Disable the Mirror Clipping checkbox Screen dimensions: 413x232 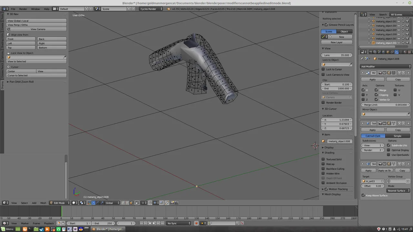pos(376,95)
